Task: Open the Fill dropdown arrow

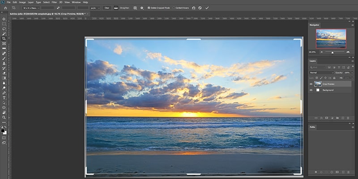Action: coord(352,78)
